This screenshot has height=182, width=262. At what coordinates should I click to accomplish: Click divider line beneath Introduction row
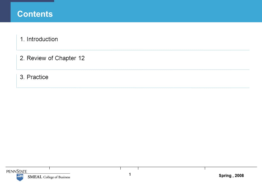(x=133, y=50)
